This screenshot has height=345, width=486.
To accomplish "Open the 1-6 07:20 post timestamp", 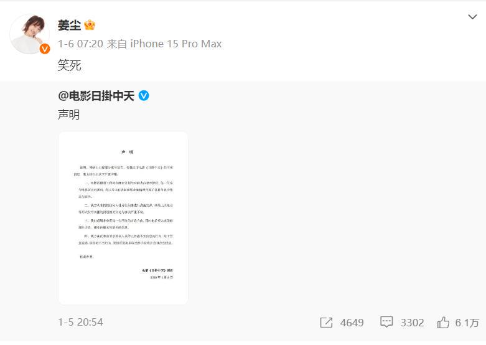I will pos(80,44).
